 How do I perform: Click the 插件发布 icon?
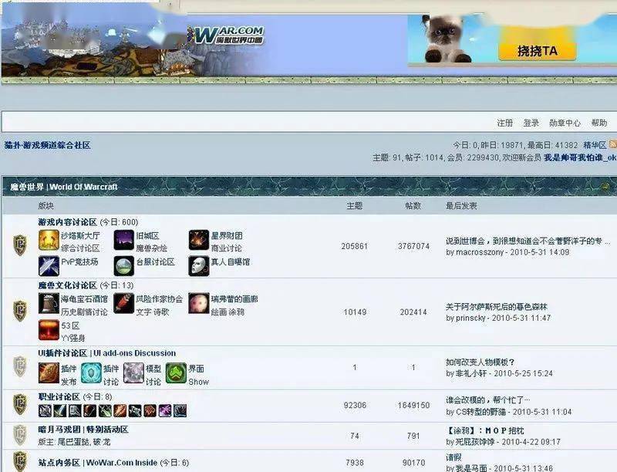49,373
